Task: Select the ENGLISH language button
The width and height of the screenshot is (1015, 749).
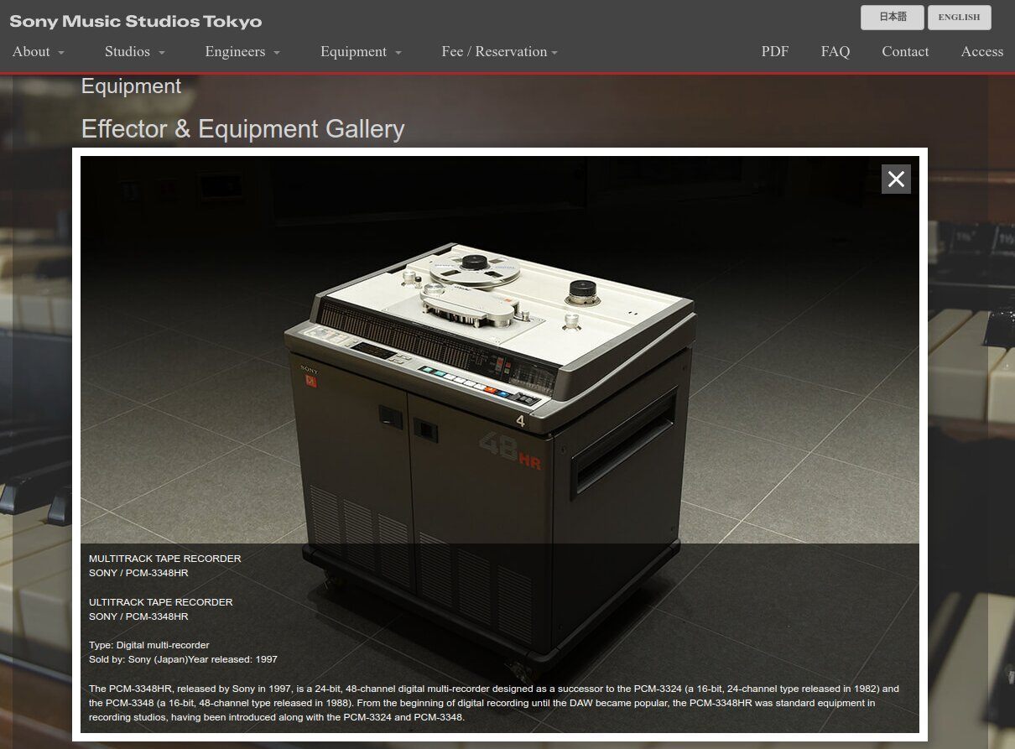Action: coord(959,17)
